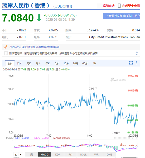Click the 最高 value 7.0921

coord(53,37)
